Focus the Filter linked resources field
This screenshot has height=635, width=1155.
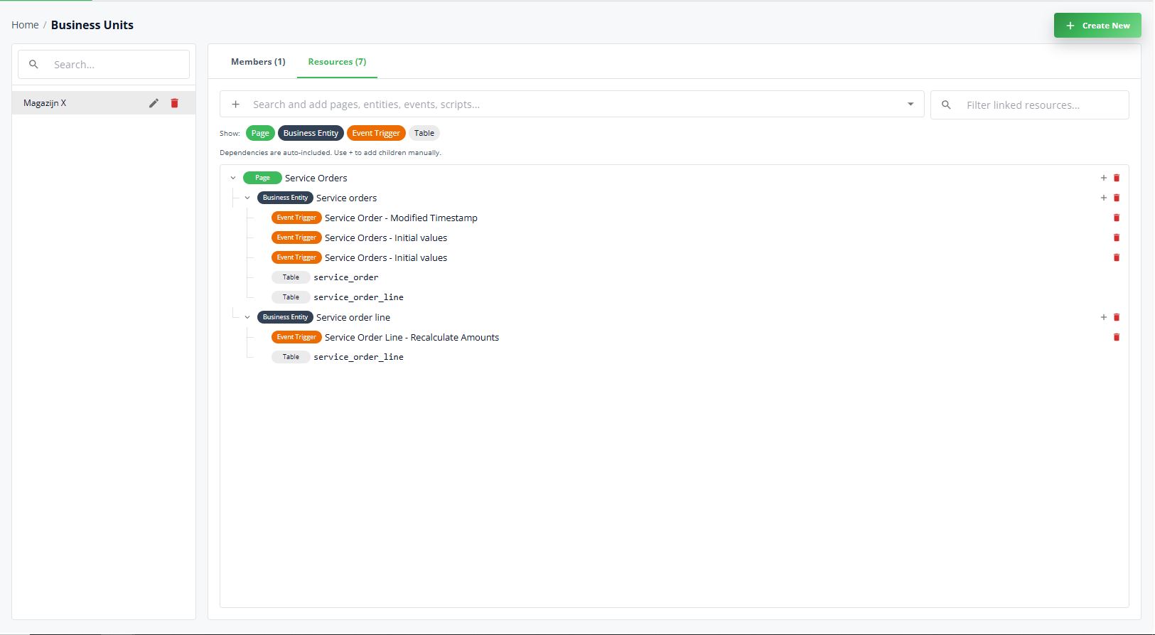tap(1030, 105)
